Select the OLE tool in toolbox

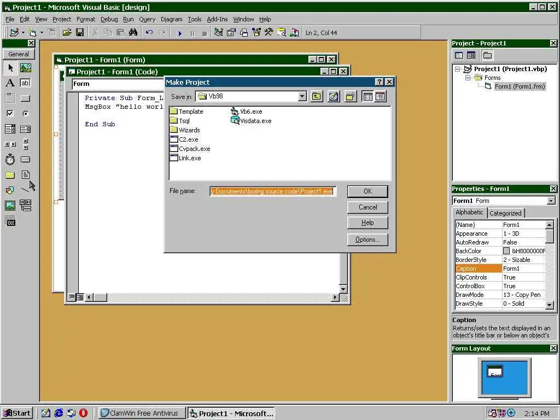tap(10, 221)
